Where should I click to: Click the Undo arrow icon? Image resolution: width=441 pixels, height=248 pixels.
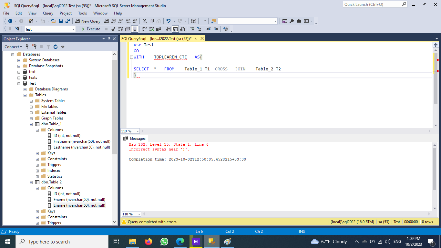pyautogui.click(x=168, y=21)
